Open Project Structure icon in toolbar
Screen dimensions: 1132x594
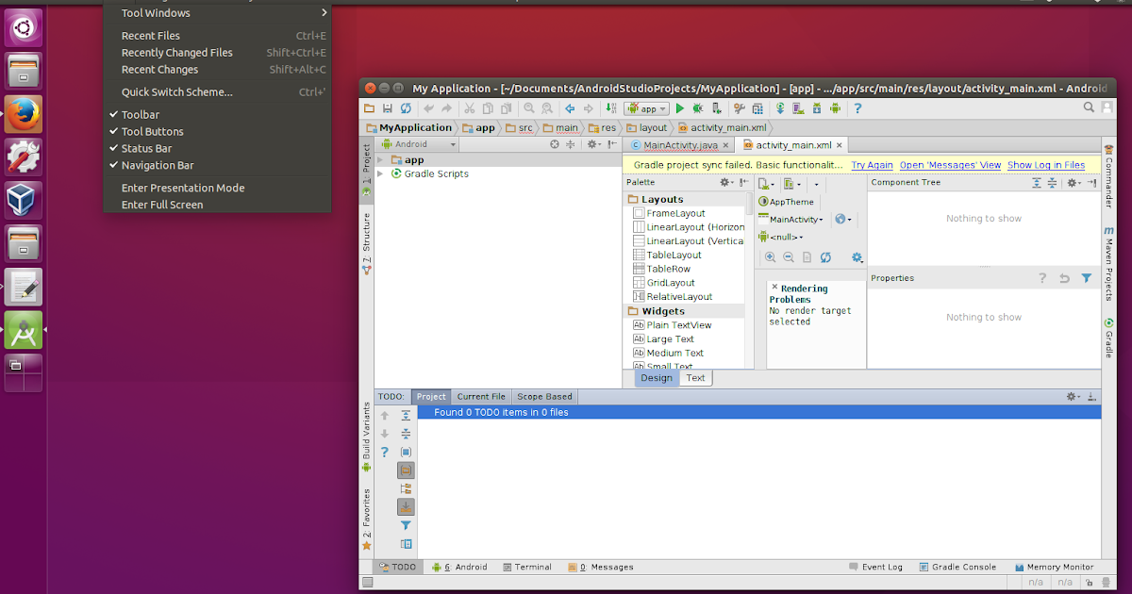(x=757, y=108)
